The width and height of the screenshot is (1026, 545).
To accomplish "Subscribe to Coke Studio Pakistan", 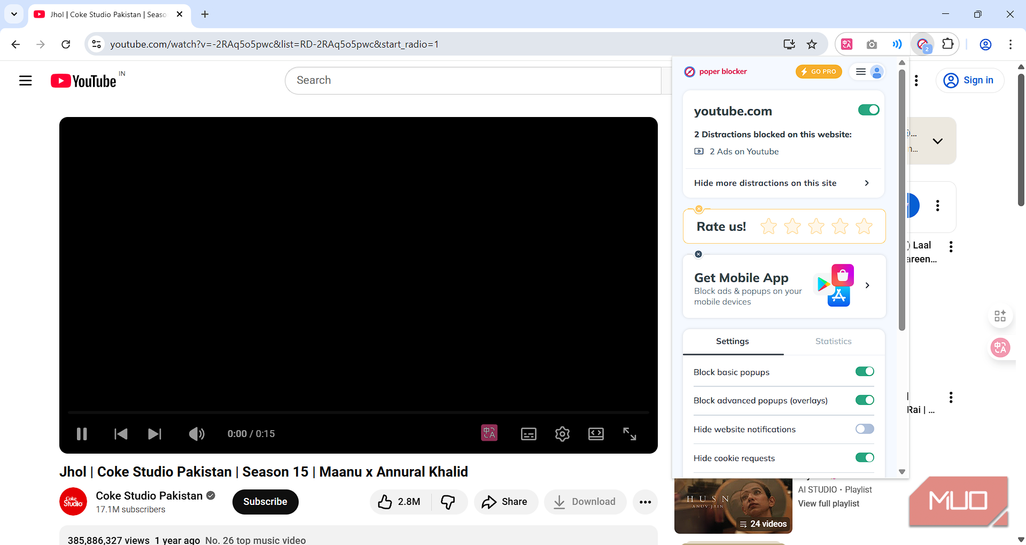I will [265, 502].
